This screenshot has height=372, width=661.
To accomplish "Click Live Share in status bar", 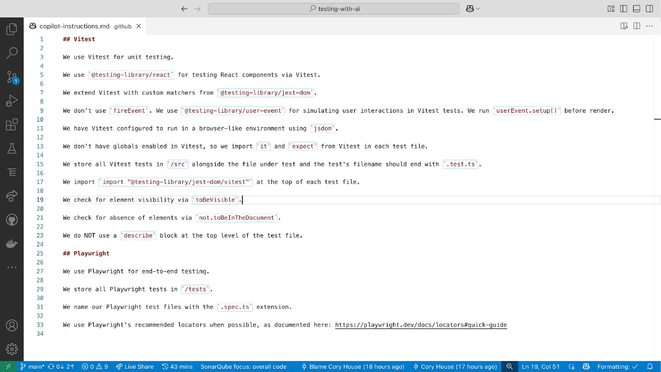I will pyautogui.click(x=135, y=367).
